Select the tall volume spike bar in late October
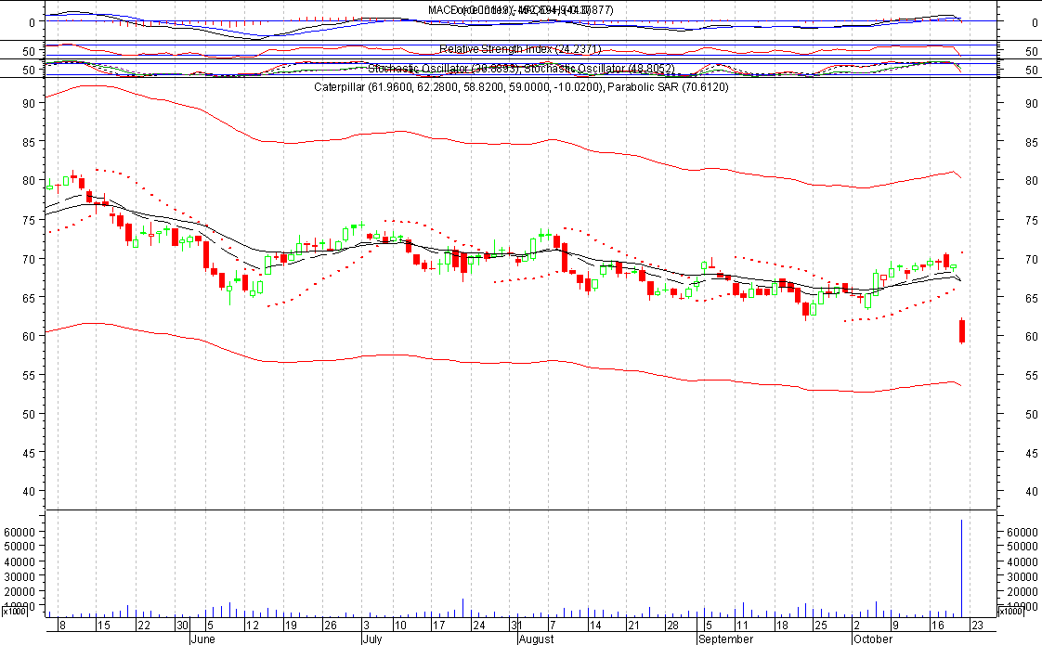The image size is (1042, 645). pyautogui.click(x=961, y=569)
